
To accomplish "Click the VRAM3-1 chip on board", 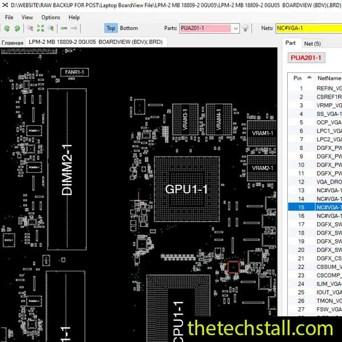I will 185,120.
